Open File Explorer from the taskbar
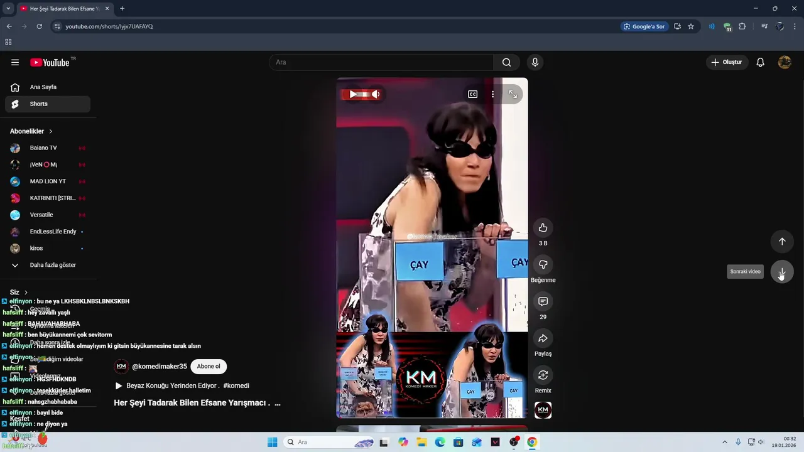The image size is (804, 452). click(421, 442)
